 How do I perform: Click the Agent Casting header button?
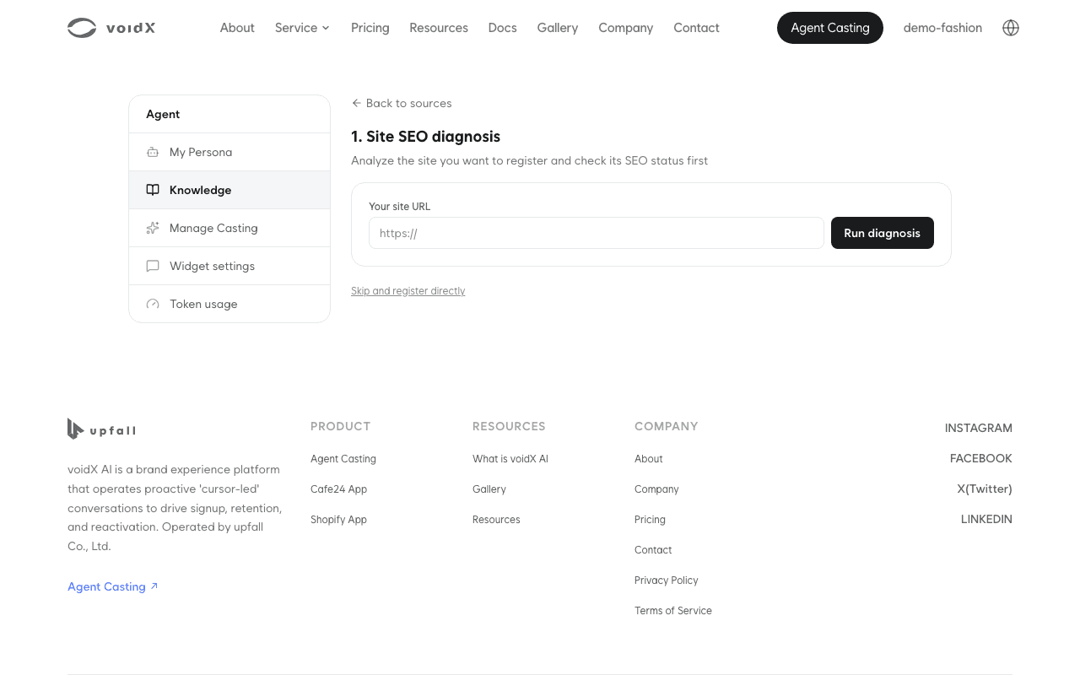[x=830, y=28]
